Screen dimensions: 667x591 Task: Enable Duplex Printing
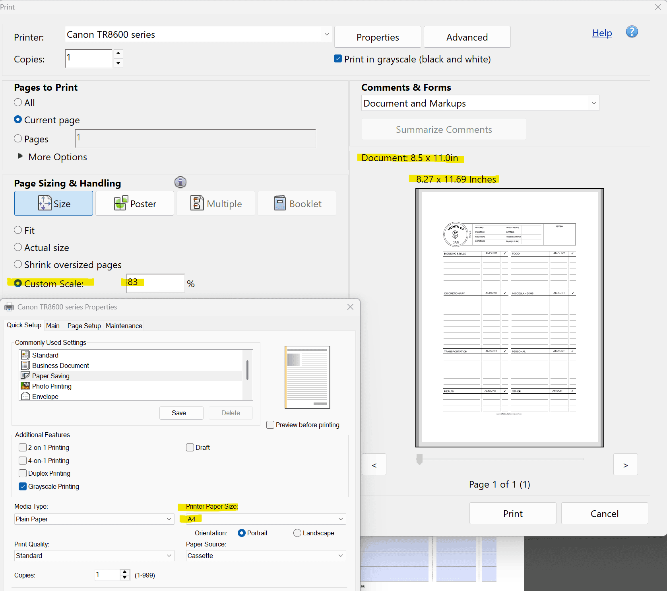point(23,473)
